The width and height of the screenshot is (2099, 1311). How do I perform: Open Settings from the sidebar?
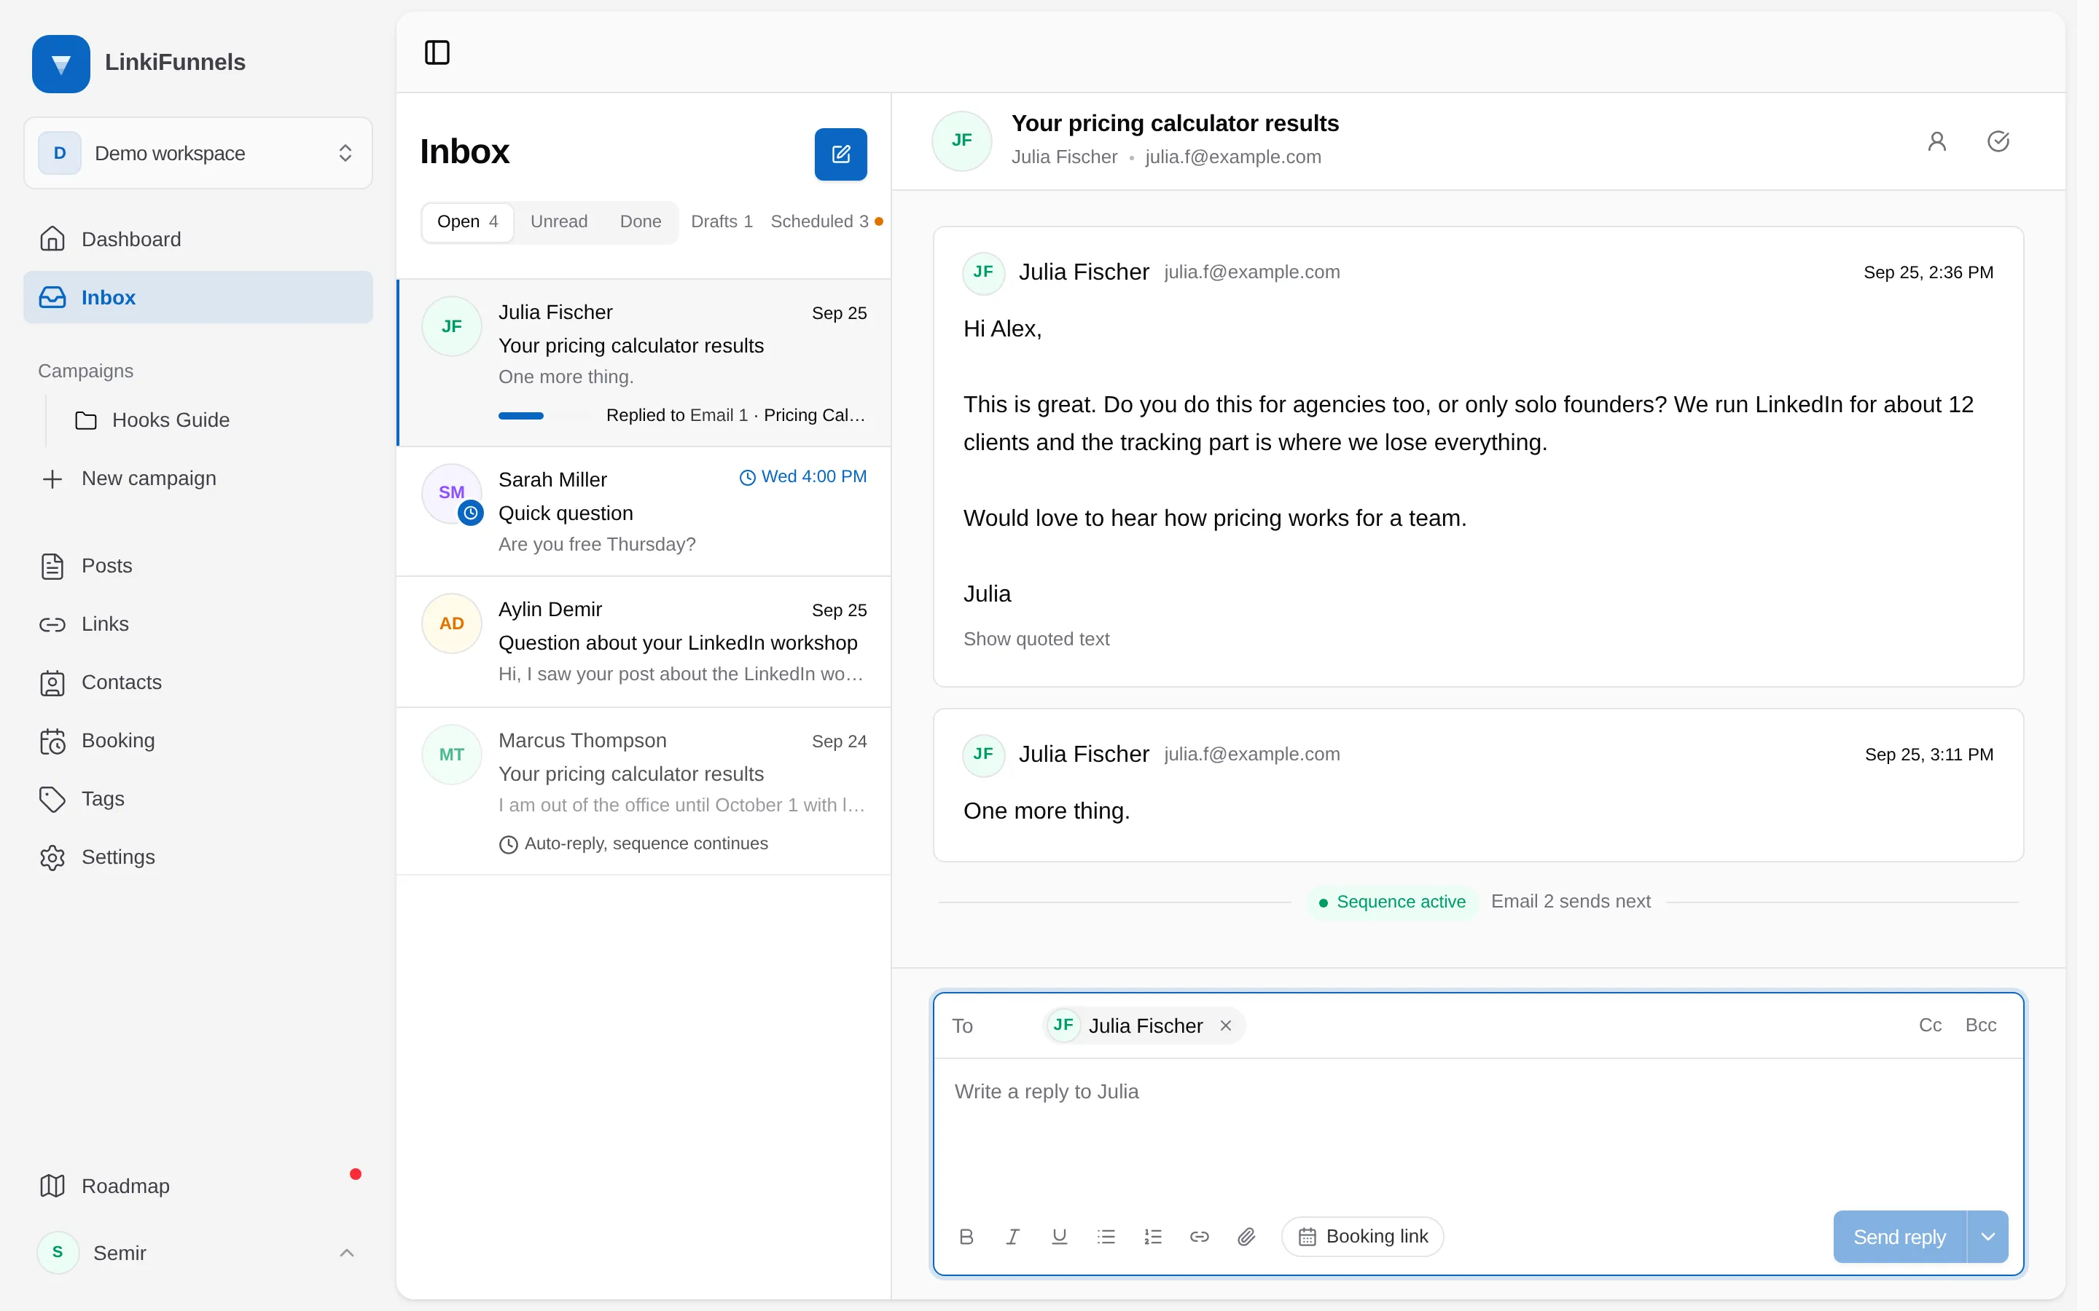click(x=198, y=857)
